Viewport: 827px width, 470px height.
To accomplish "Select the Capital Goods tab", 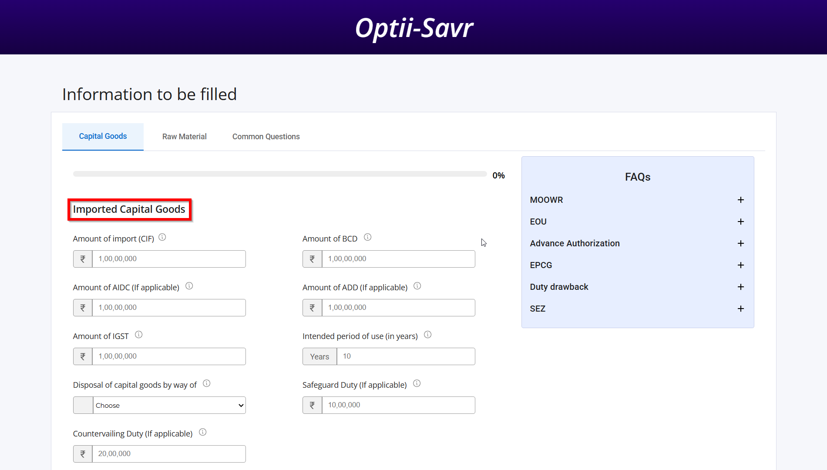I will 103,136.
